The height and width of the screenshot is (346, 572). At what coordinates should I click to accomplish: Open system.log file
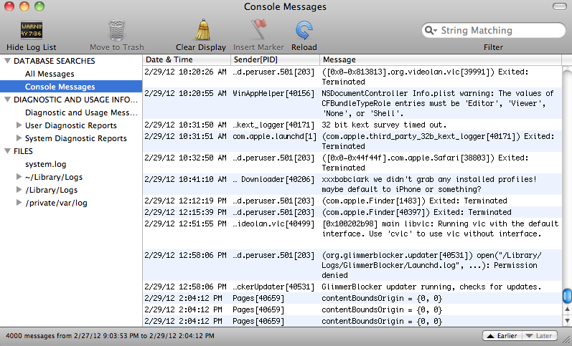46,164
